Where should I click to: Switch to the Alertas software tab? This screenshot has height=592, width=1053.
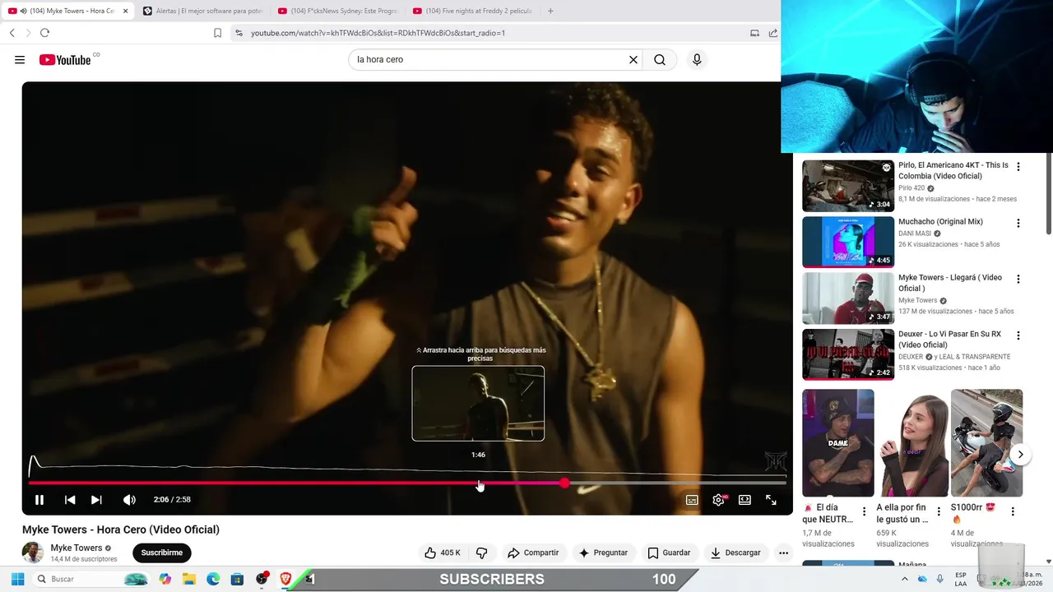pos(202,11)
